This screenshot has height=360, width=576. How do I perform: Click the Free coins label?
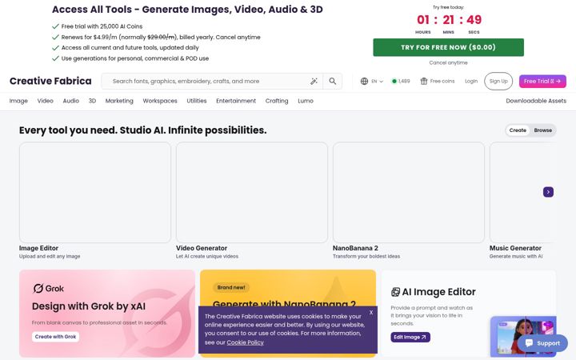click(x=442, y=81)
